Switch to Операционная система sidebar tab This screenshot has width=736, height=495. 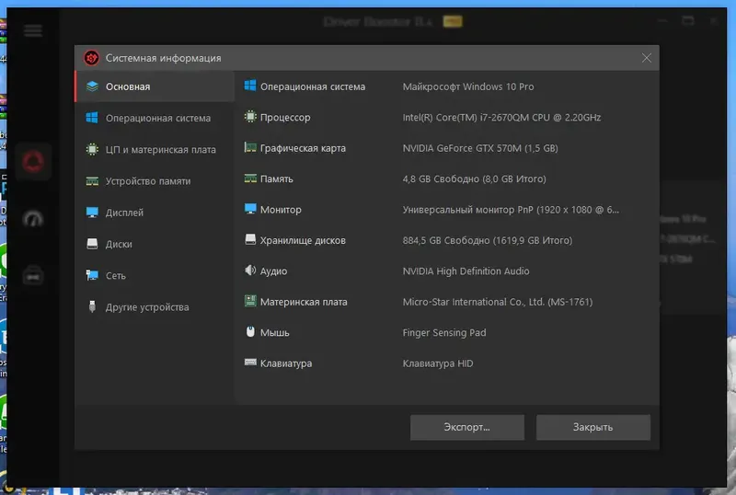[x=155, y=118]
